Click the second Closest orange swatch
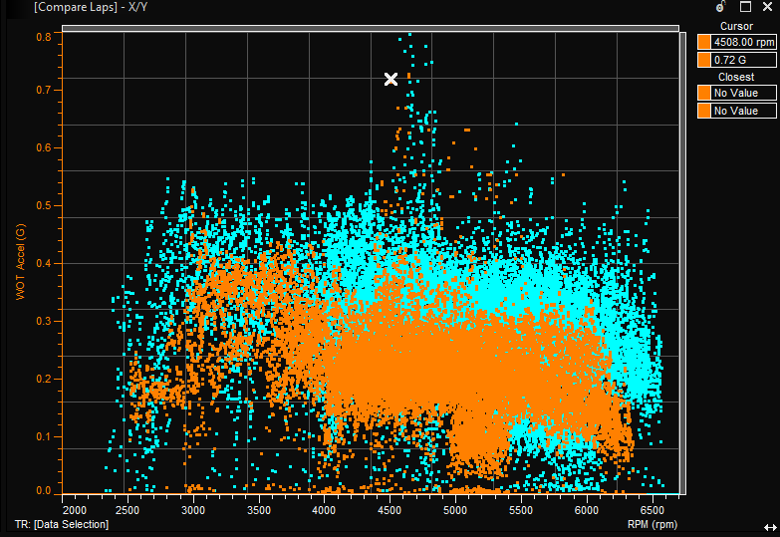Screen dimensions: 780x537 tap(704, 111)
